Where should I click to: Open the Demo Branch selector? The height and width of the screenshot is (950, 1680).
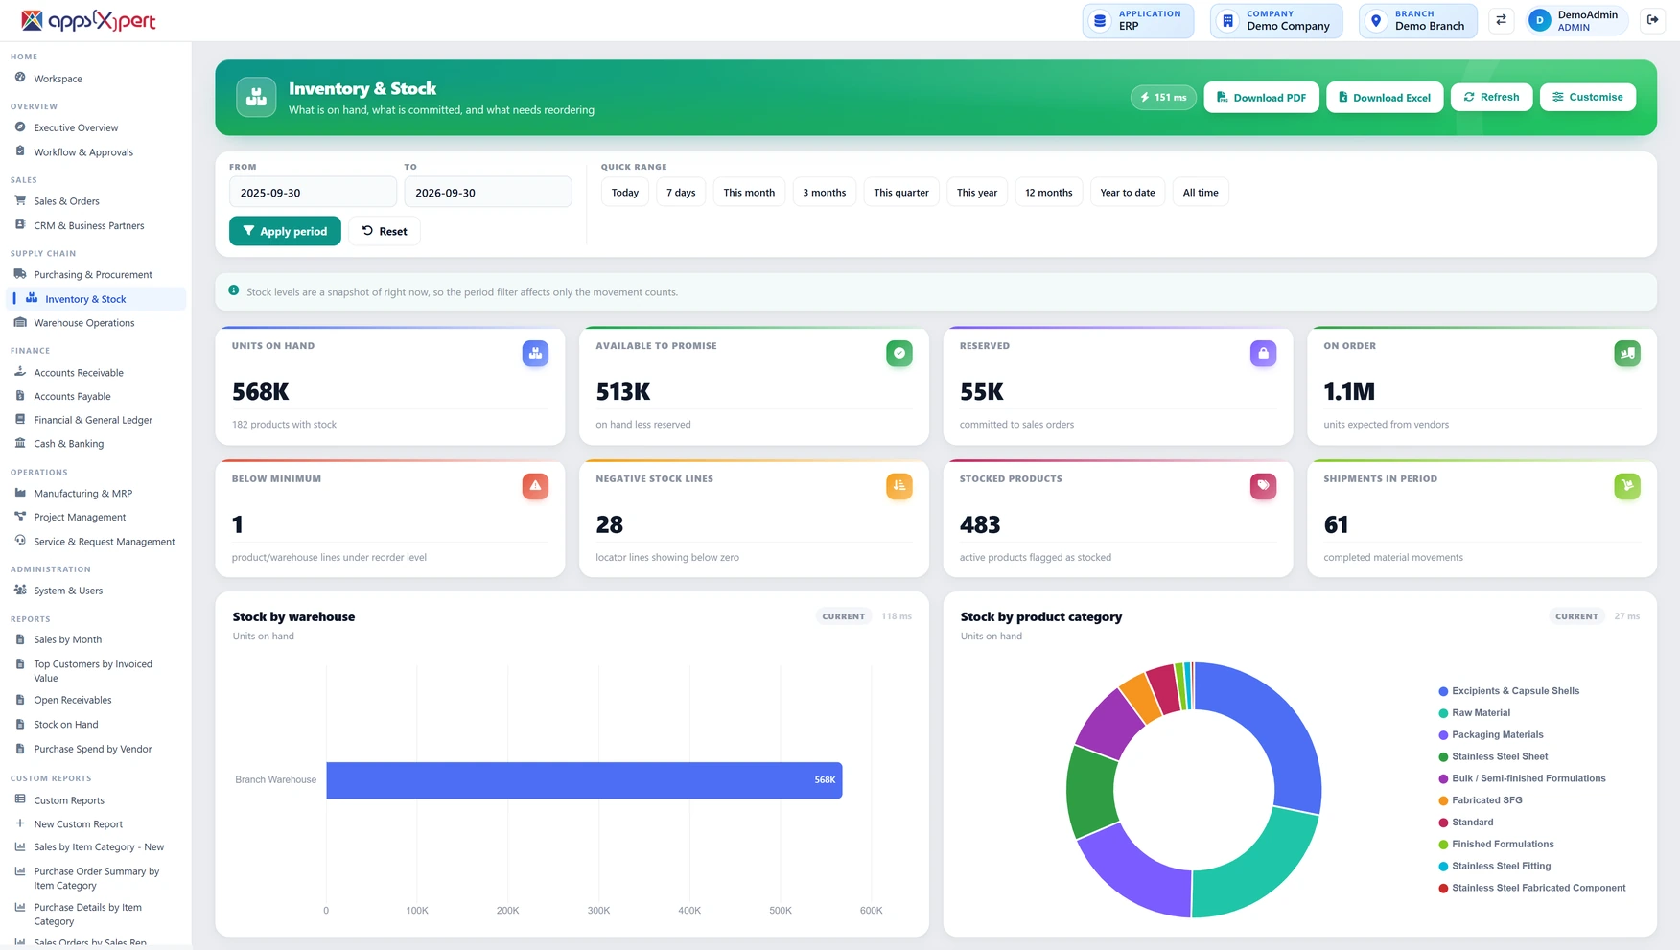1418,20
